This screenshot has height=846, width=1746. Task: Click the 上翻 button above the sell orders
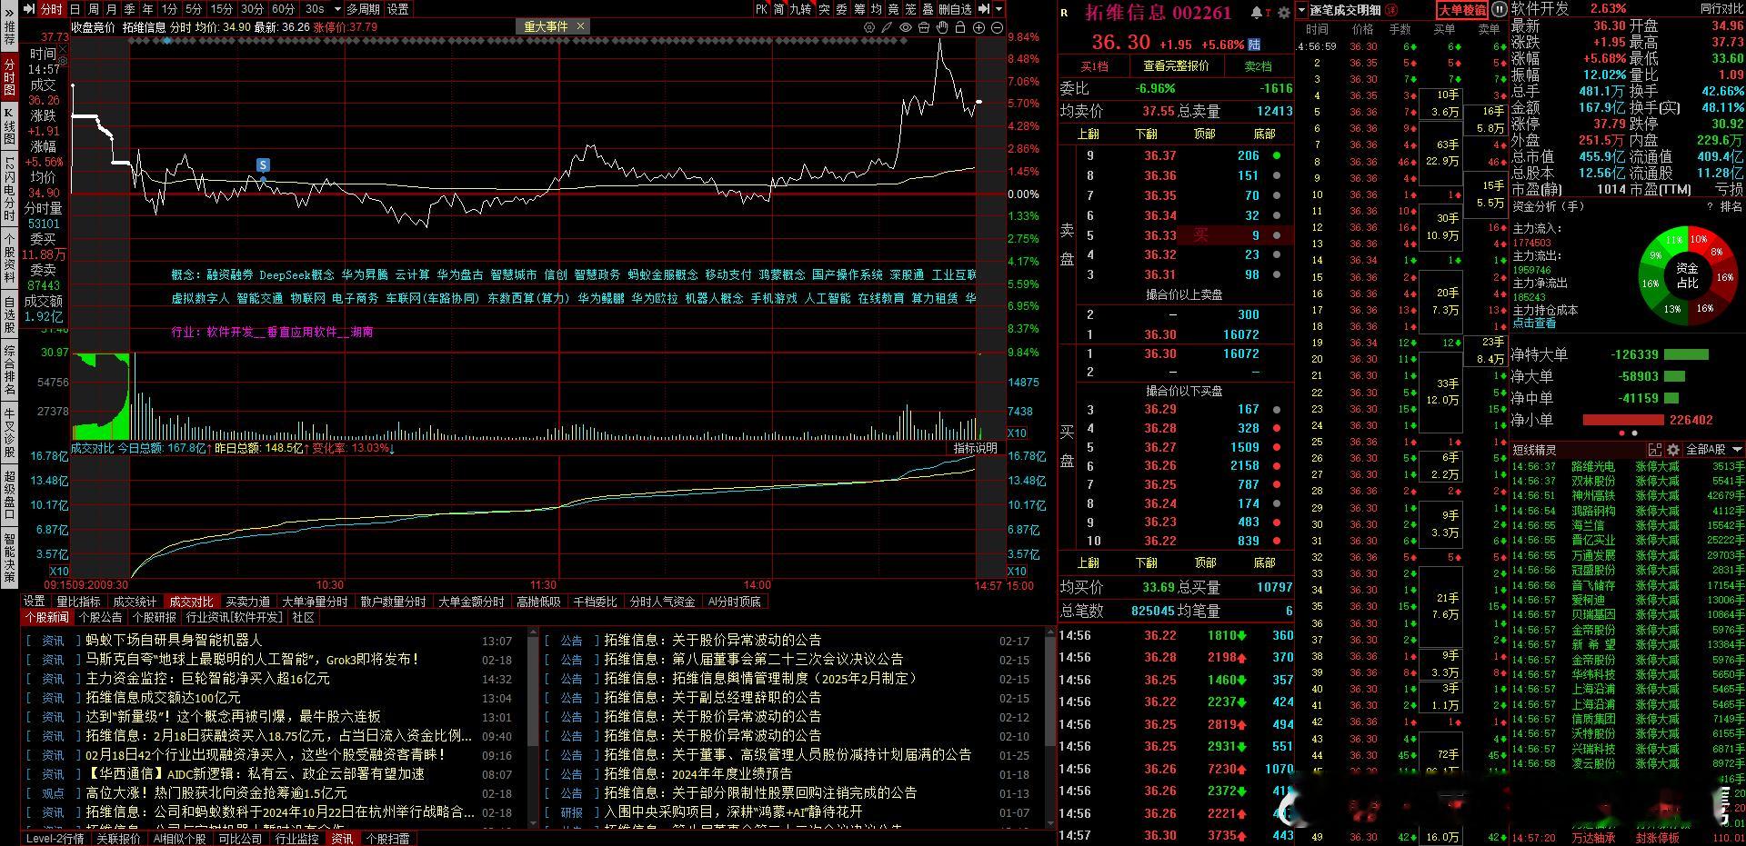pyautogui.click(x=1088, y=134)
